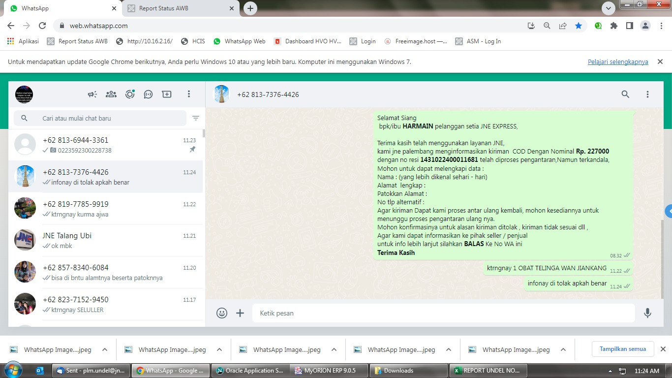Expand options for fourth WhatsApp Image download
This screenshot has height=378, width=672.
point(449,349)
